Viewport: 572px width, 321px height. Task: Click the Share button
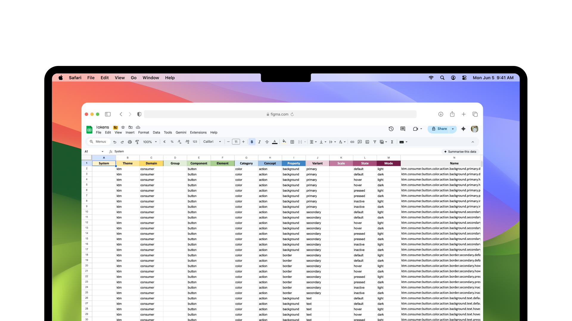coord(439,129)
